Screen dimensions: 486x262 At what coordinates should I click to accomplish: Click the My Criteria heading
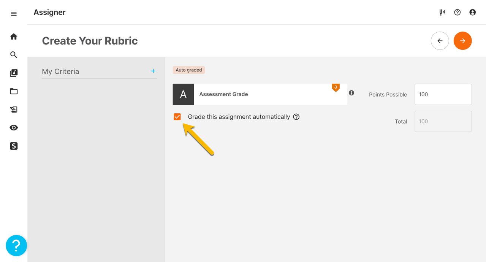click(x=60, y=71)
